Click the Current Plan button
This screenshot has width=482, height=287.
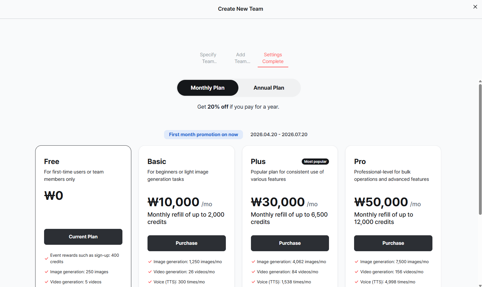click(x=83, y=237)
